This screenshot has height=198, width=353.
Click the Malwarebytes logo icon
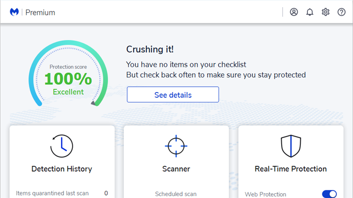[14, 12]
